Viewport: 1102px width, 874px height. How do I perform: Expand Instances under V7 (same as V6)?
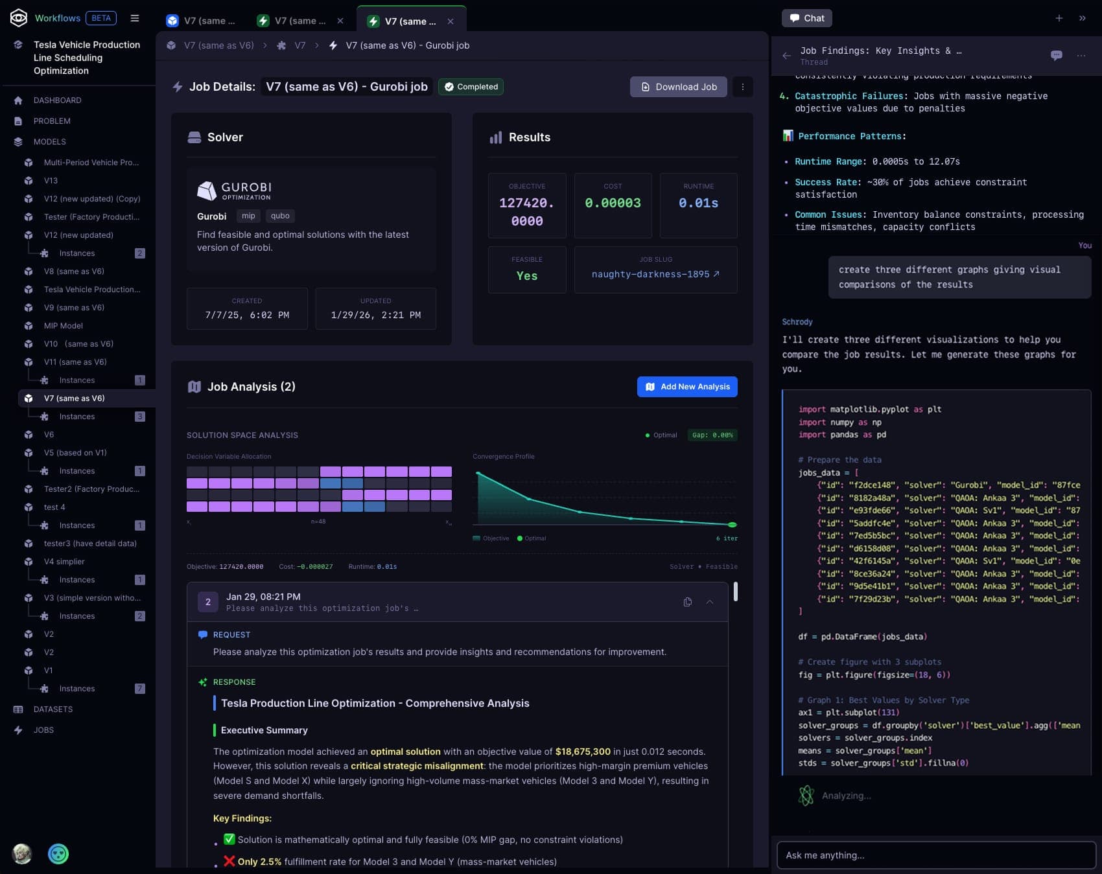coord(76,416)
